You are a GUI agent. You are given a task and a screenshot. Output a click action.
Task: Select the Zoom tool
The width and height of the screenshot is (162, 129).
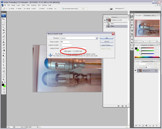4,79
